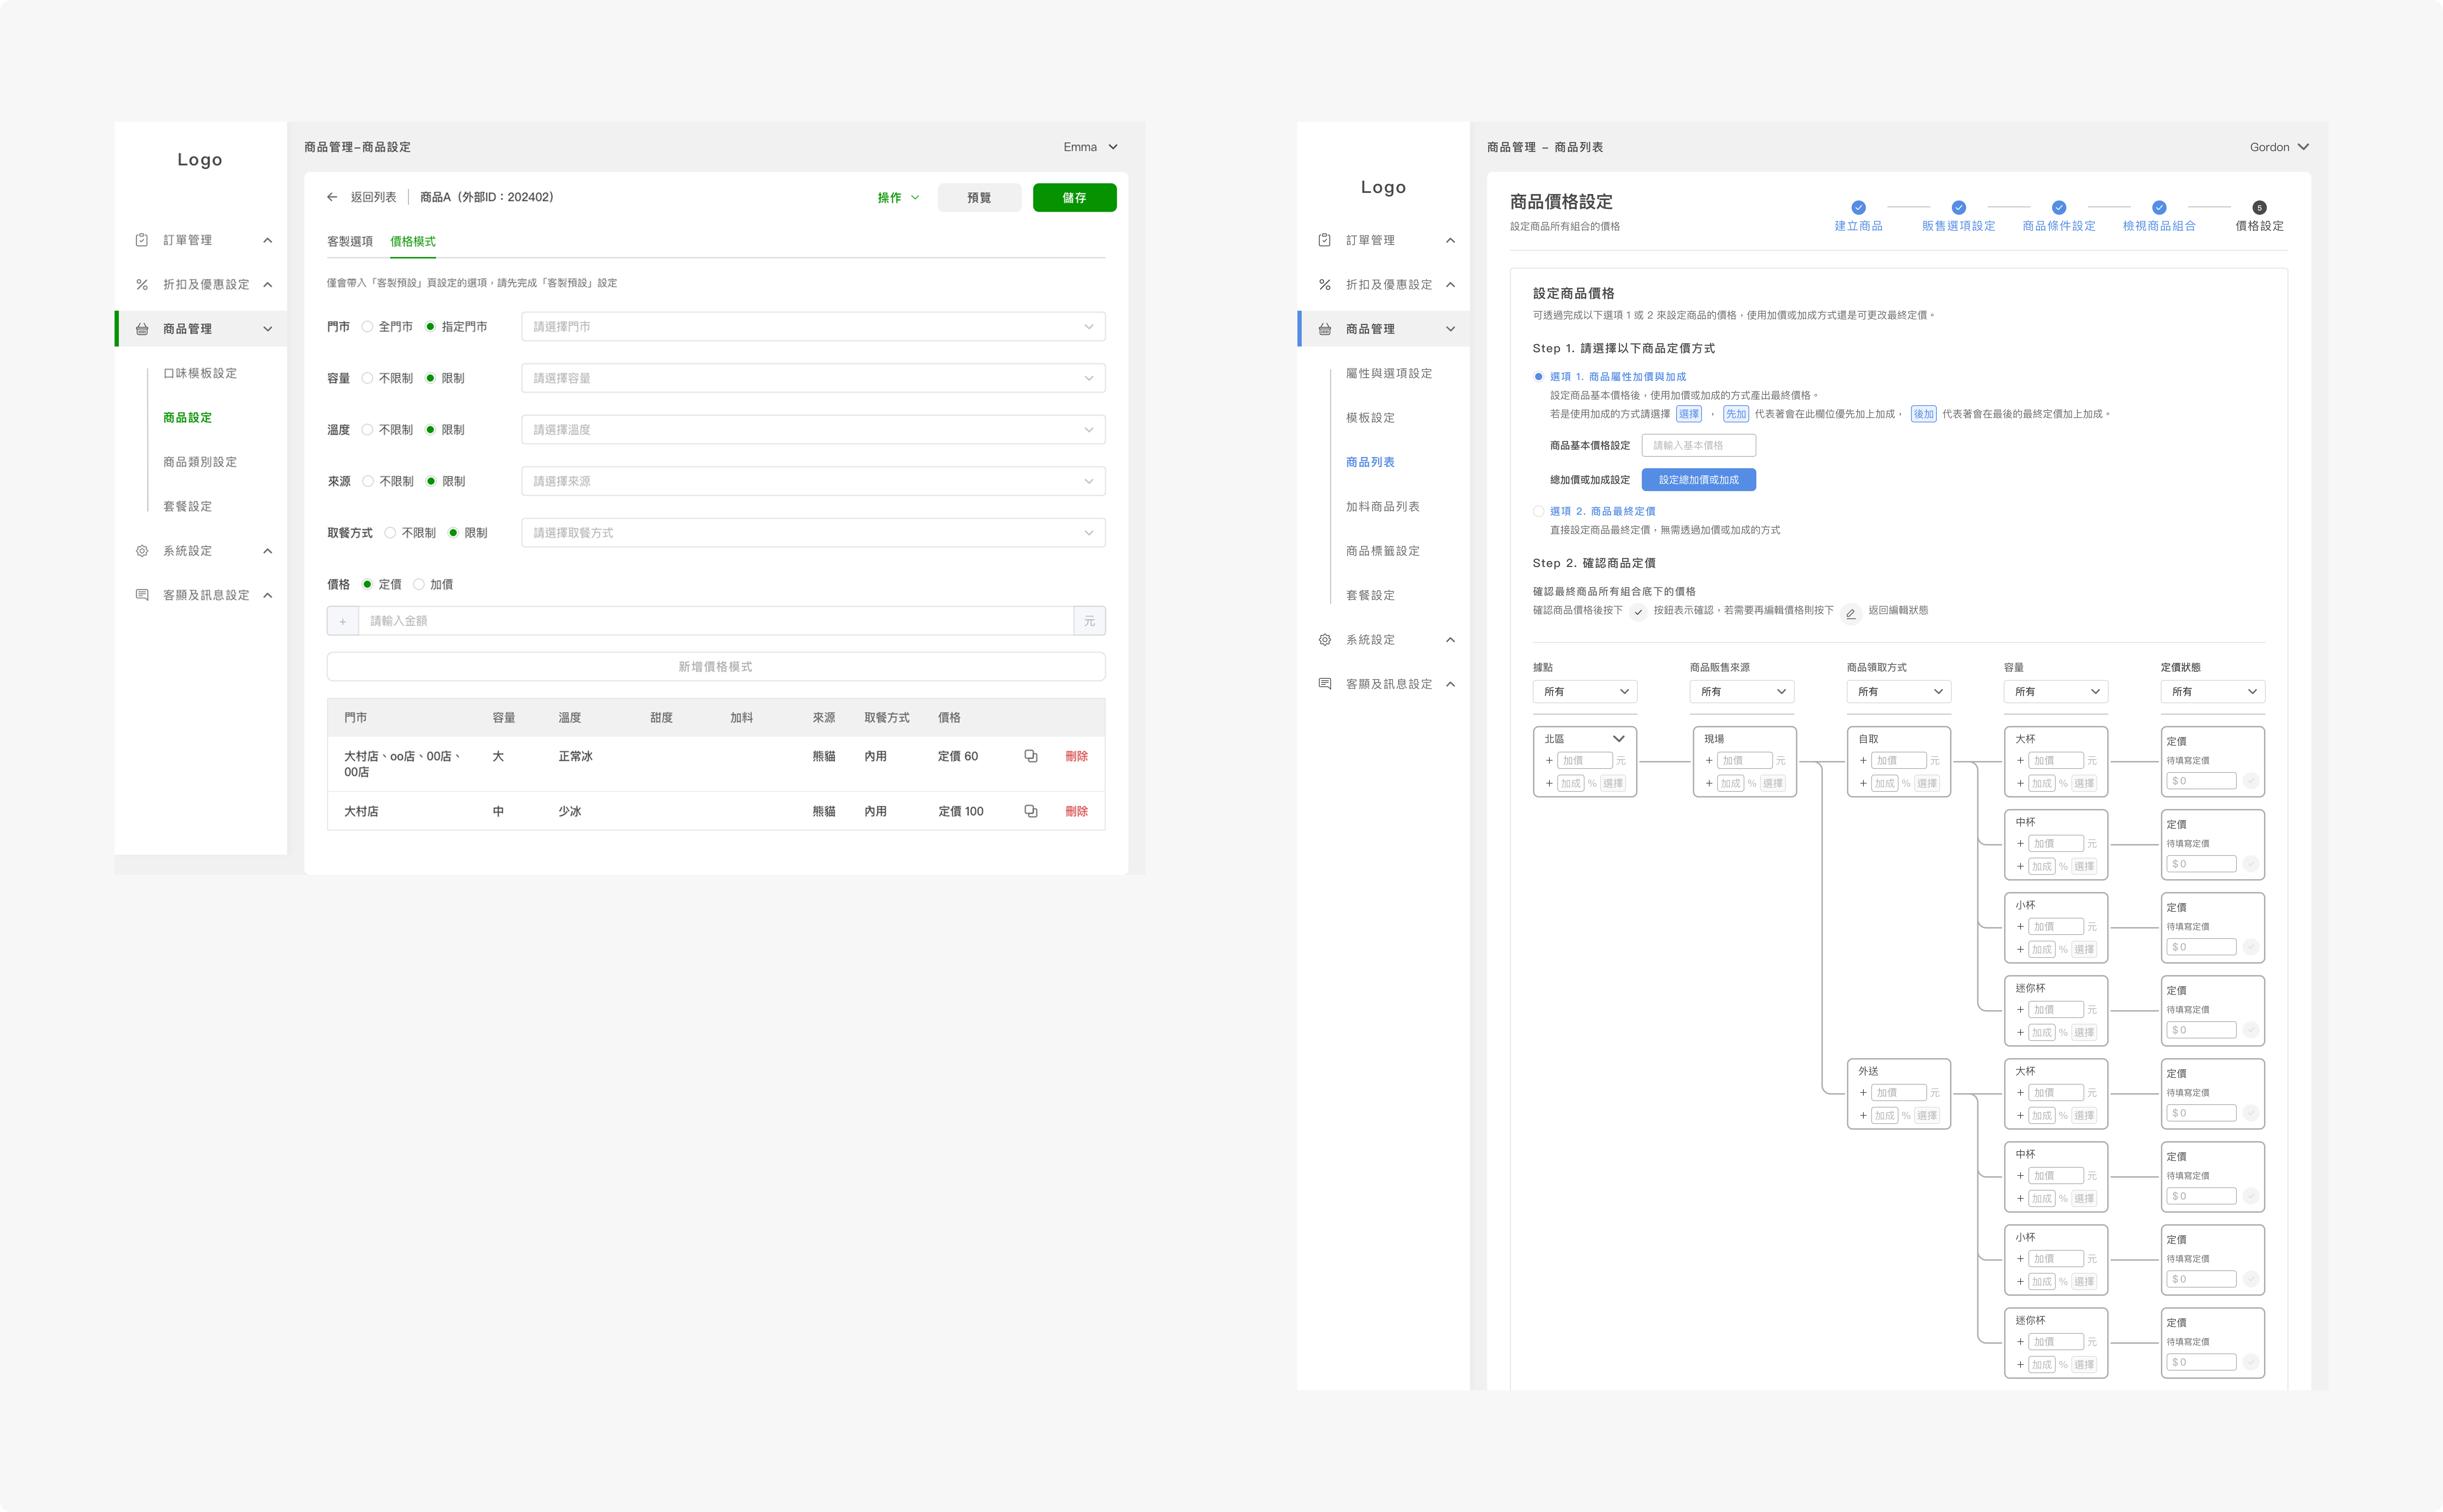Click the blue 設定總加價或加成 button
Viewport: 2443px width, 1512px height.
coord(1699,480)
